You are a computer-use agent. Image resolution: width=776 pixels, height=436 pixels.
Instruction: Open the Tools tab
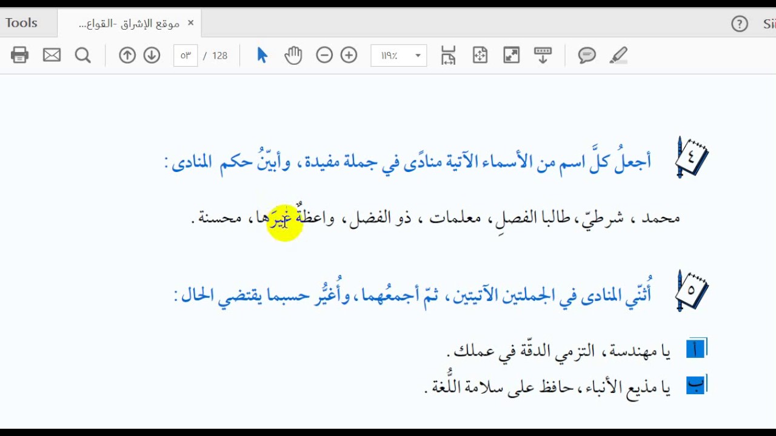(21, 23)
